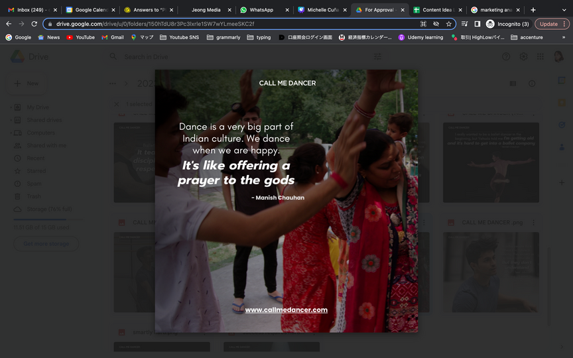
Task: Expand the Computers tree arrow
Action: (11, 133)
